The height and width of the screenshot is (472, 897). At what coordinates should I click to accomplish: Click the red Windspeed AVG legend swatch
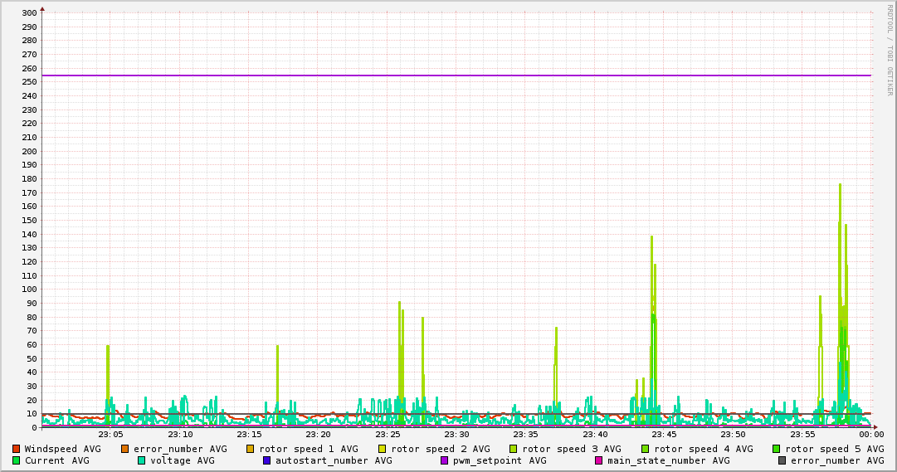(16, 449)
